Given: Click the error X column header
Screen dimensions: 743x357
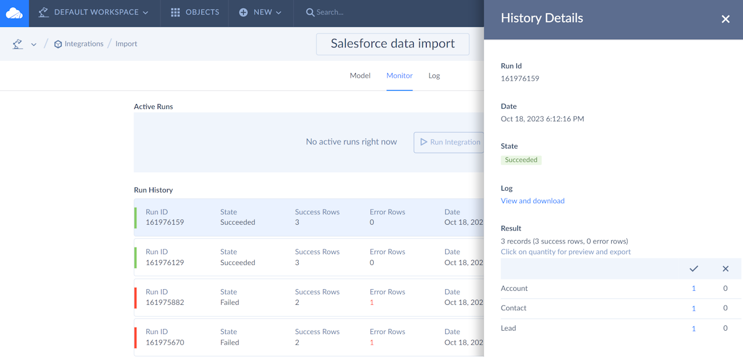Looking at the screenshot, I should click(725, 269).
